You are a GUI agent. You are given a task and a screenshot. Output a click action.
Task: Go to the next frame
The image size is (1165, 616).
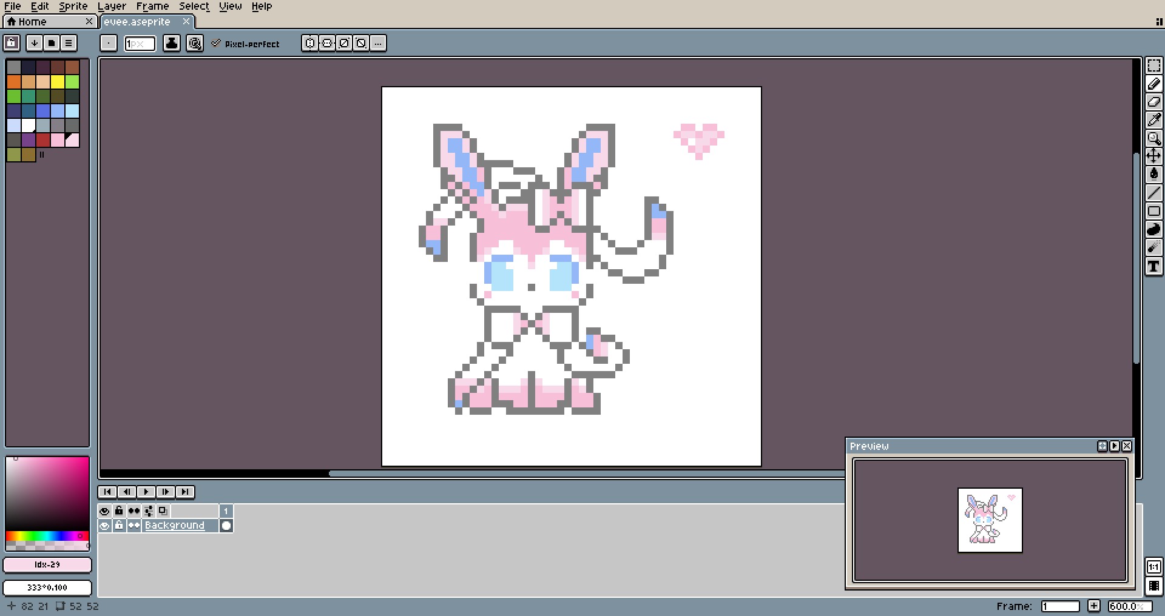(x=166, y=492)
